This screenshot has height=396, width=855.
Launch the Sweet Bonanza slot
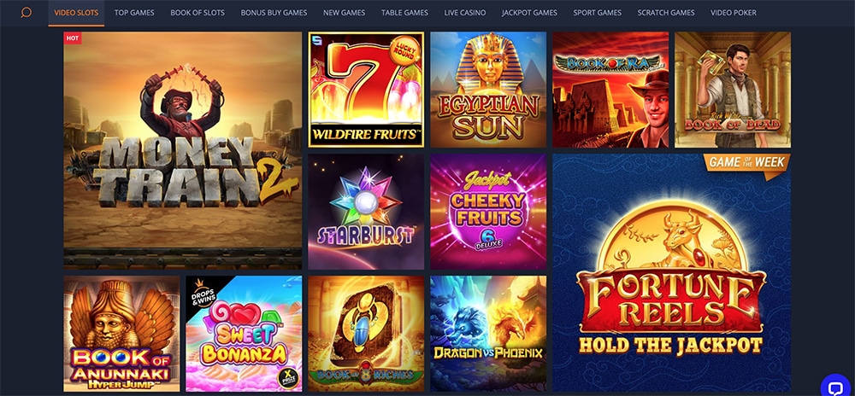click(x=244, y=334)
